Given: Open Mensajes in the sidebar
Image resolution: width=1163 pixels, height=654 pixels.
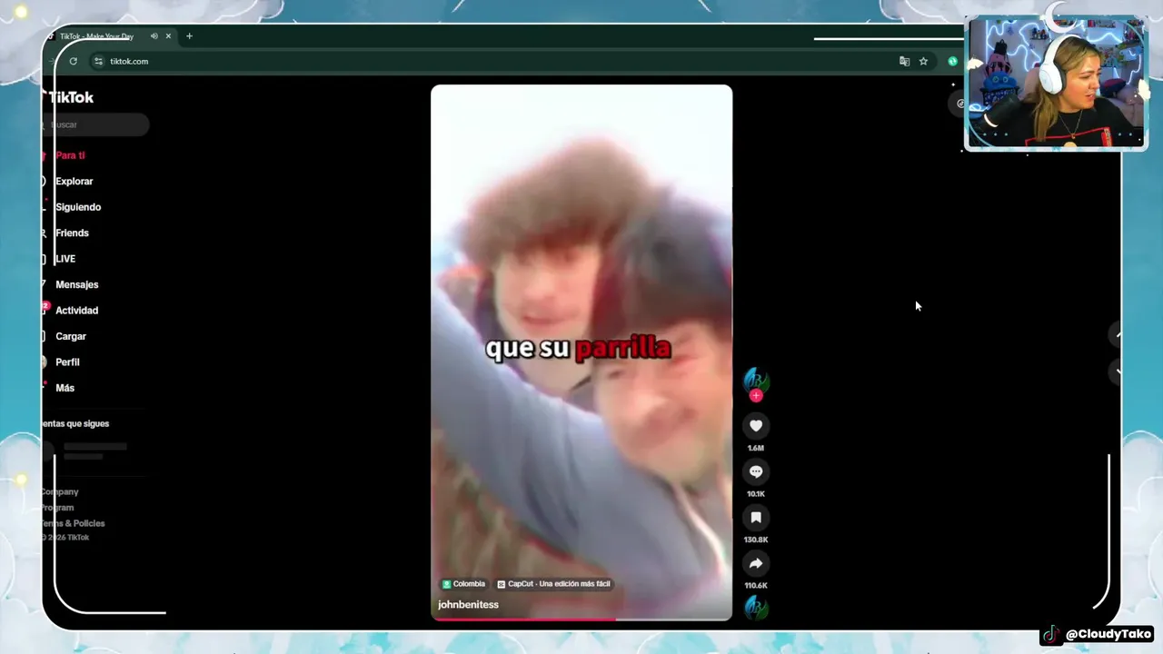Looking at the screenshot, I should [76, 284].
